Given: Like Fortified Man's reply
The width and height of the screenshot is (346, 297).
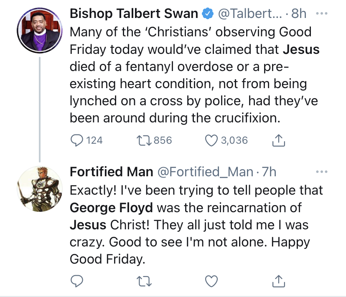Looking at the screenshot, I should click(211, 281).
